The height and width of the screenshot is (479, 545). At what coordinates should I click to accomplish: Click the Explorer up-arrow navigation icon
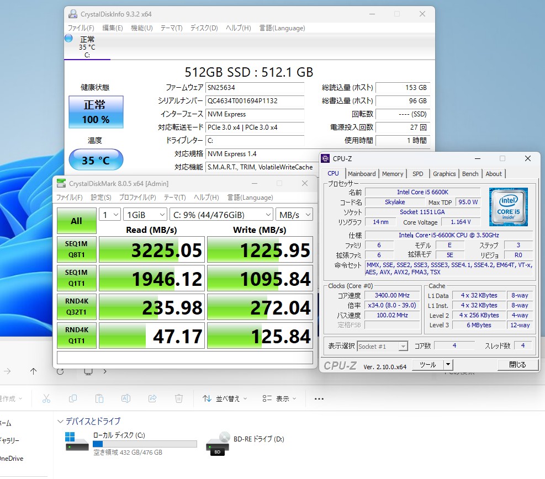coord(33,371)
